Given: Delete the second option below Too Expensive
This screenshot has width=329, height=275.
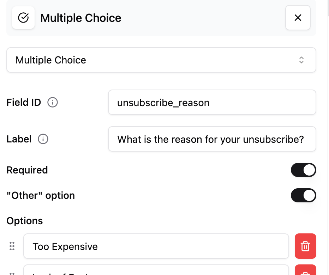Looking at the screenshot, I should [x=305, y=271].
